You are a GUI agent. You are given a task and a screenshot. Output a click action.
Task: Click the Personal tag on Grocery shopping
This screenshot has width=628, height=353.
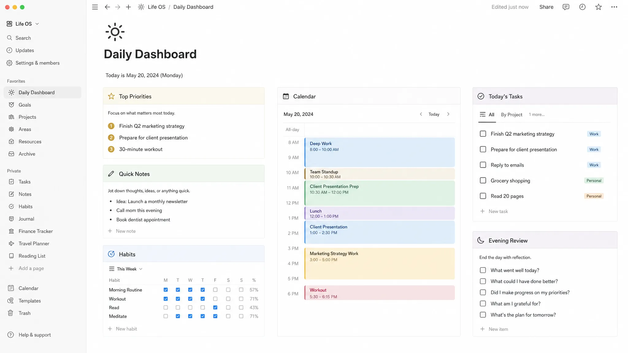coord(594,180)
